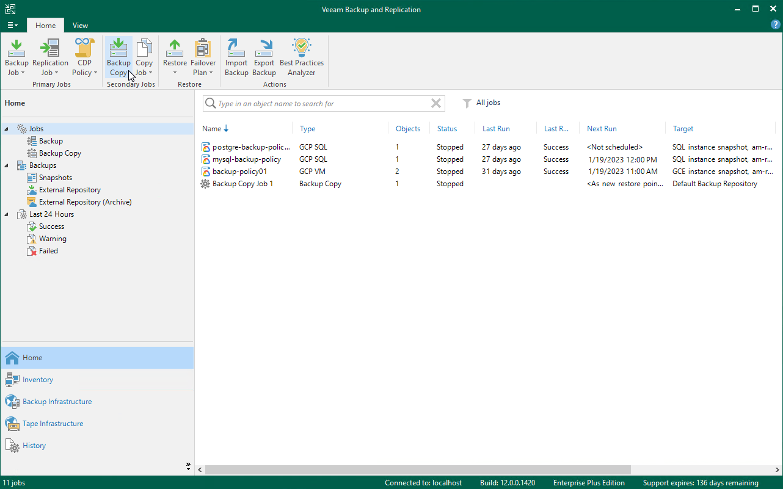Switch to the View ribbon tab
Viewport: 783px width, 489px height.
click(x=80, y=25)
